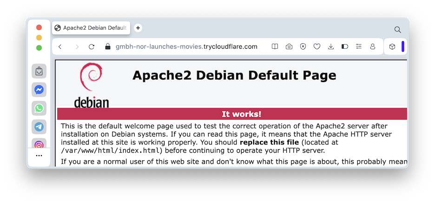
Task: Open the shopping bag sidebar icon
Action: (39, 71)
